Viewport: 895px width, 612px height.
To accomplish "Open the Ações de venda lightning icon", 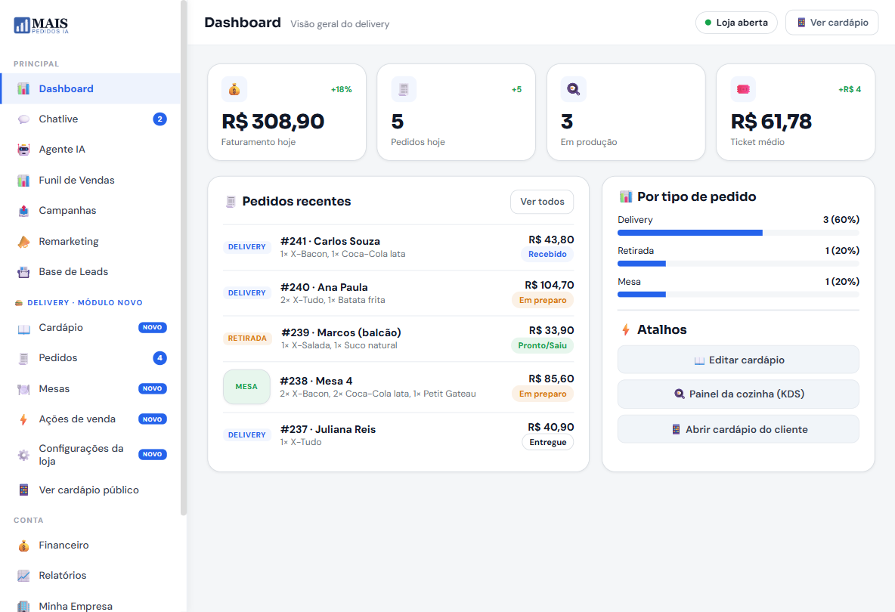I will point(23,419).
